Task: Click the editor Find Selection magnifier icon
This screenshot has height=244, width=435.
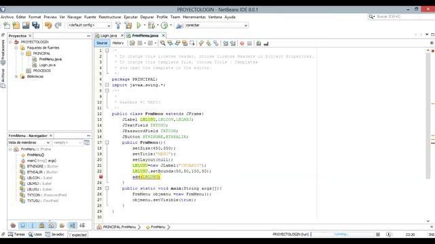Action: 162,43
